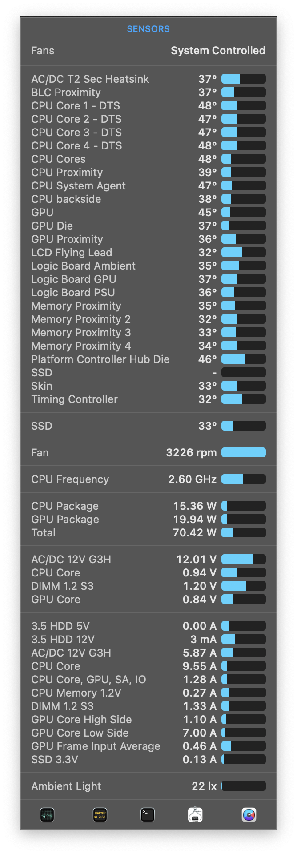Image resolution: width=297 pixels, height=854 pixels.
Task: Click the CPU Frequency bar graph
Action: click(243, 479)
